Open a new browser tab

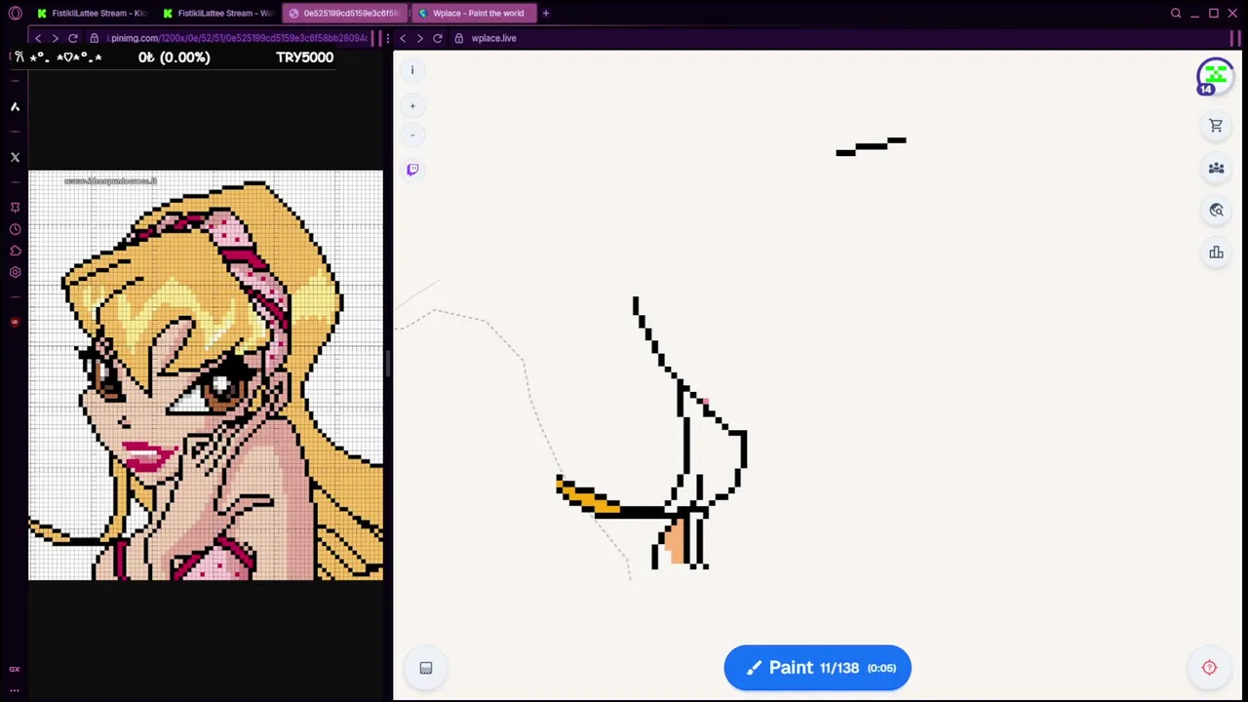pos(546,13)
